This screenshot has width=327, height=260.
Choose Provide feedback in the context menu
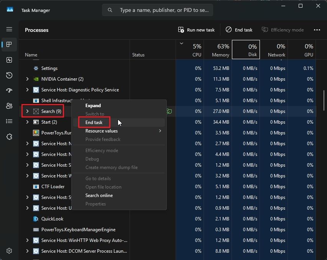tap(102, 139)
